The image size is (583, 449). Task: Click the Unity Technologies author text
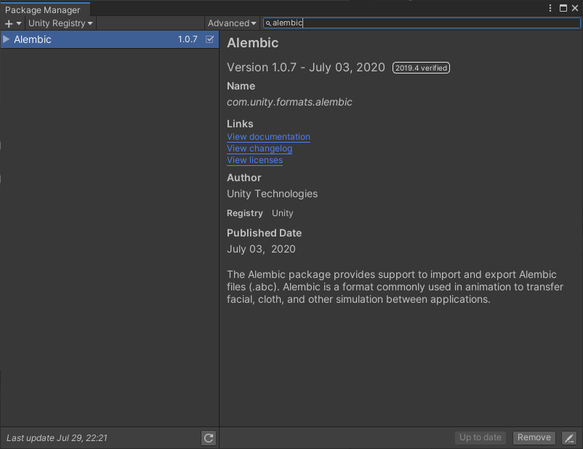pyautogui.click(x=272, y=194)
